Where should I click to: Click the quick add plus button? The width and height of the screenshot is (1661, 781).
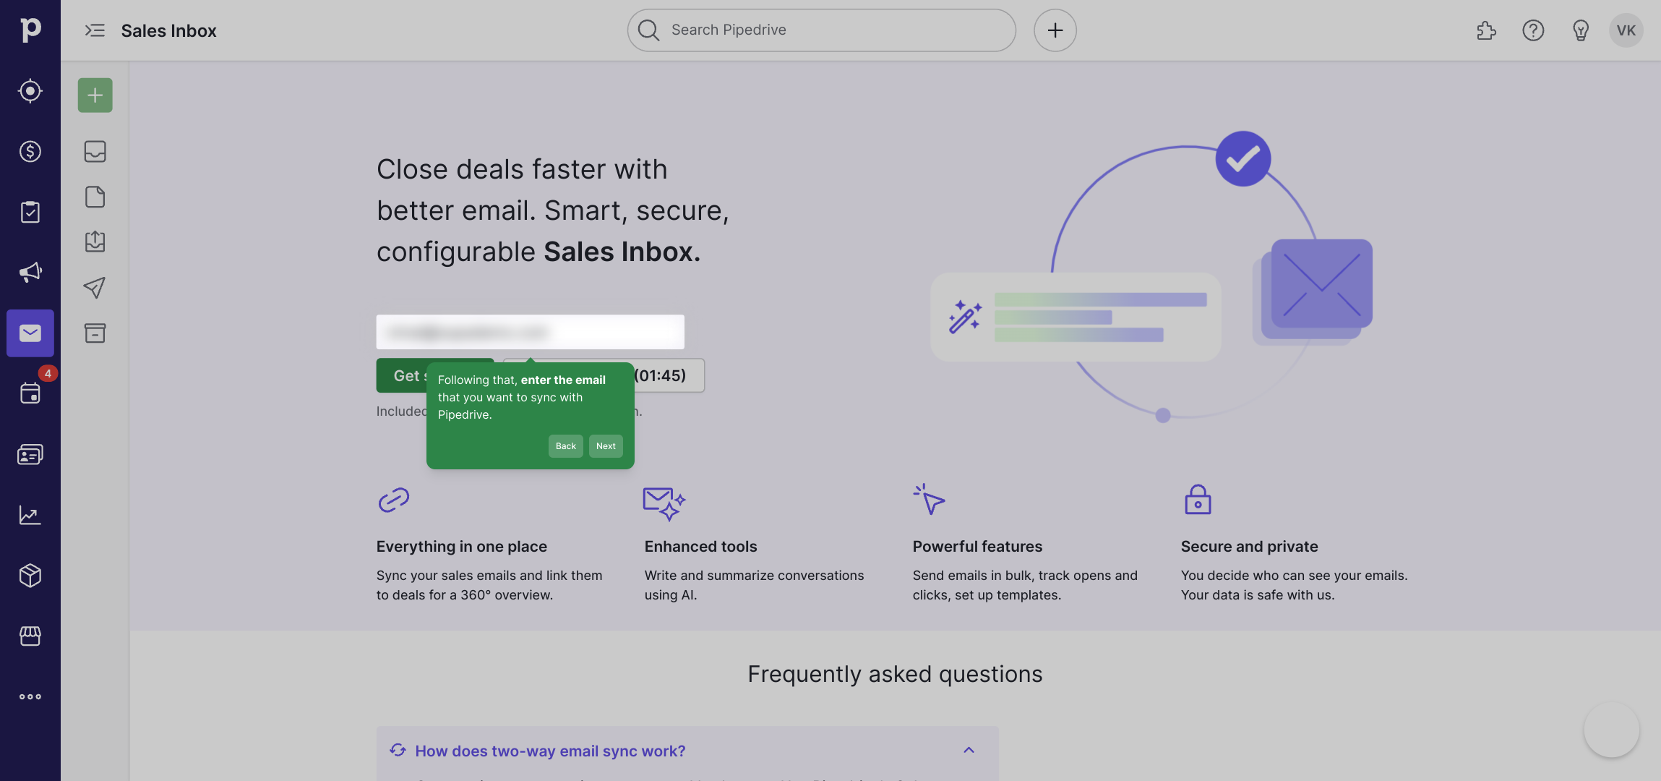[x=1055, y=30]
